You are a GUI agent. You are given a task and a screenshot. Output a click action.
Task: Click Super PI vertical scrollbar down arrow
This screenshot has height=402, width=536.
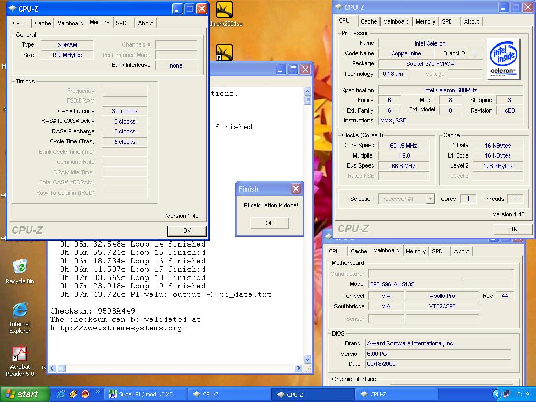[307, 359]
